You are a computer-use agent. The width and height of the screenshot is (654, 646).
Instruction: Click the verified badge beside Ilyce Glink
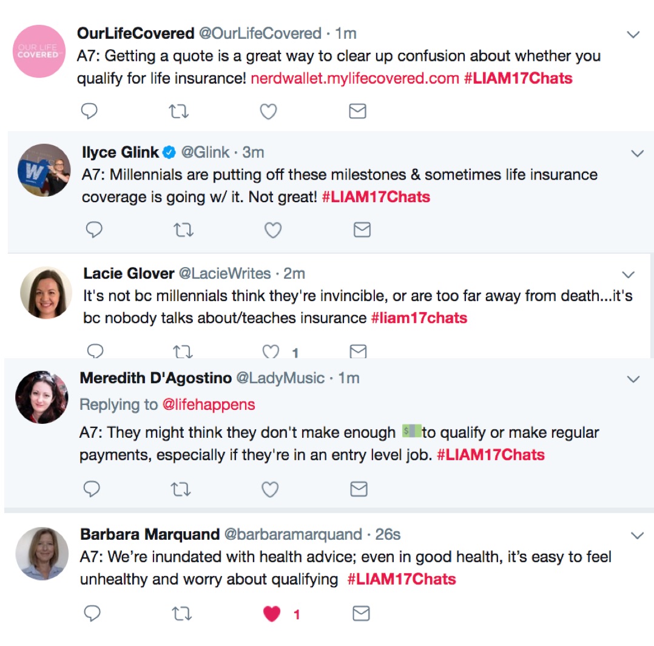[170, 152]
